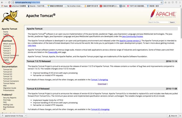The width and height of the screenshot is (182, 118).
Task: Open the Apps bookmark shortcut
Action: (x=4, y=6)
